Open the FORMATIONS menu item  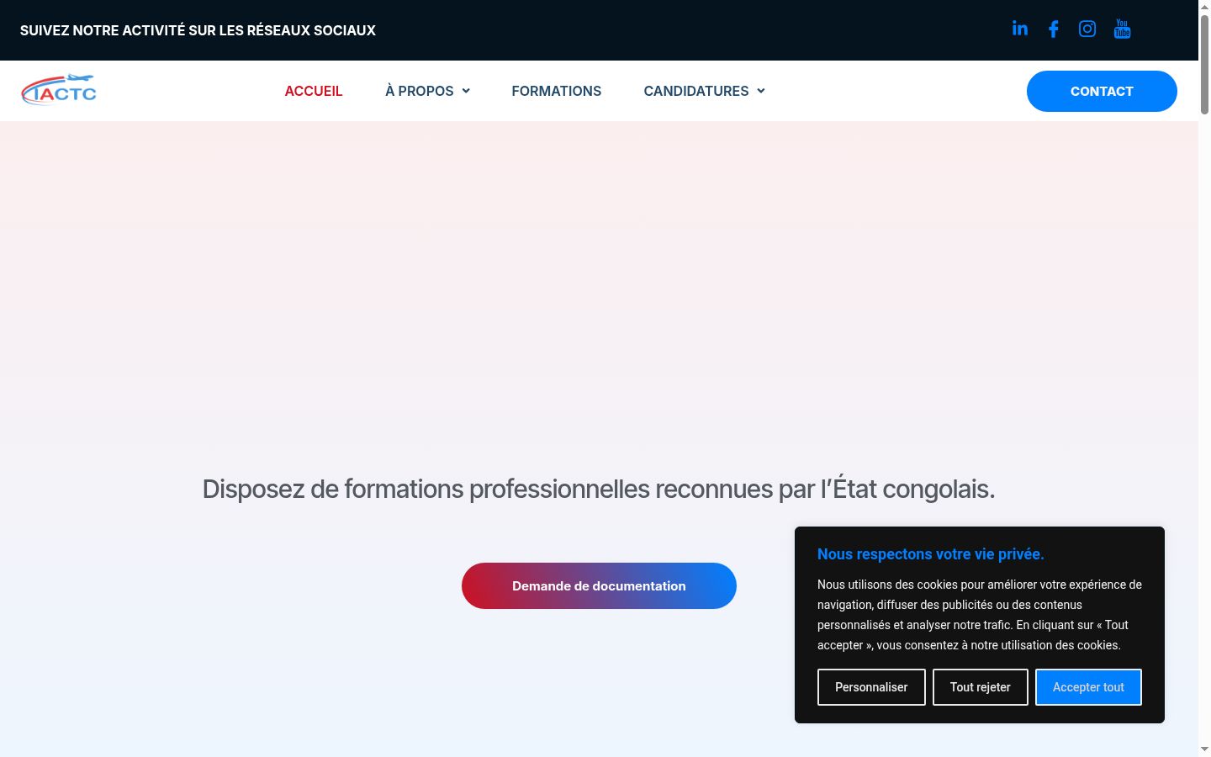point(557,91)
